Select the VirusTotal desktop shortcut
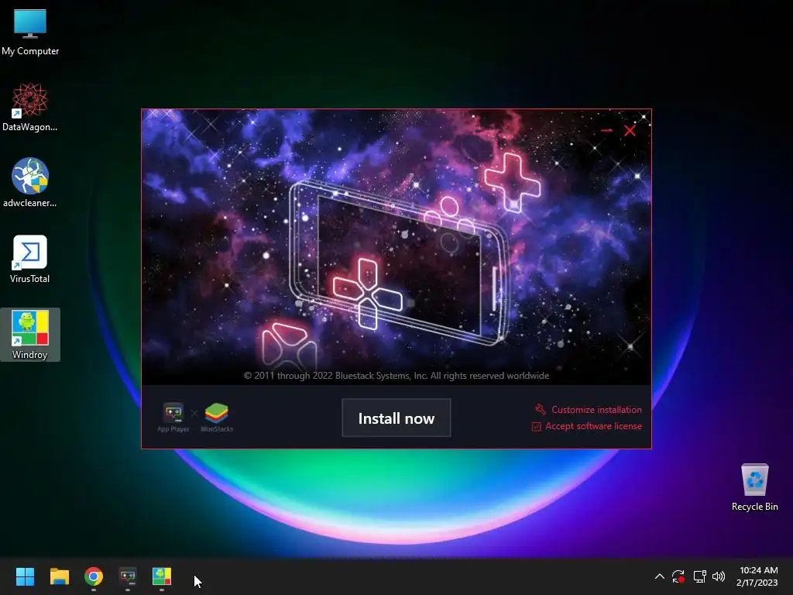 [x=30, y=259]
